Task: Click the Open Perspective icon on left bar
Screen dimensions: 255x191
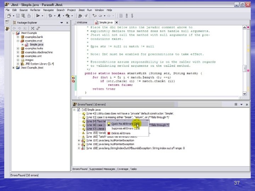Action: [x=7, y=22]
